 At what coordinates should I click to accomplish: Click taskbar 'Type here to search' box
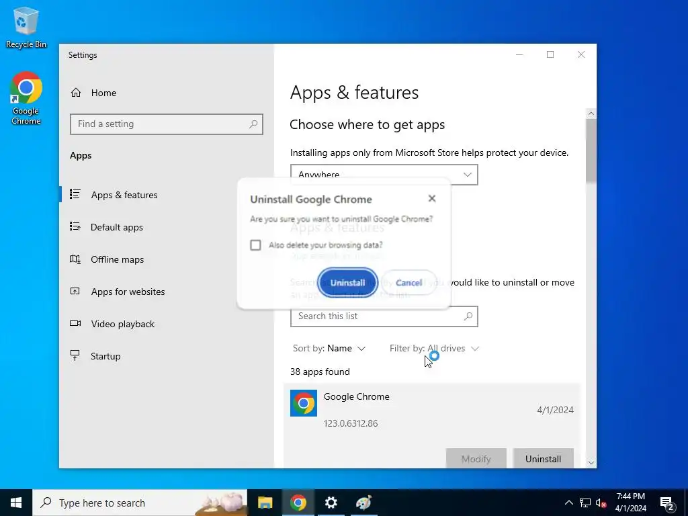coord(140,503)
